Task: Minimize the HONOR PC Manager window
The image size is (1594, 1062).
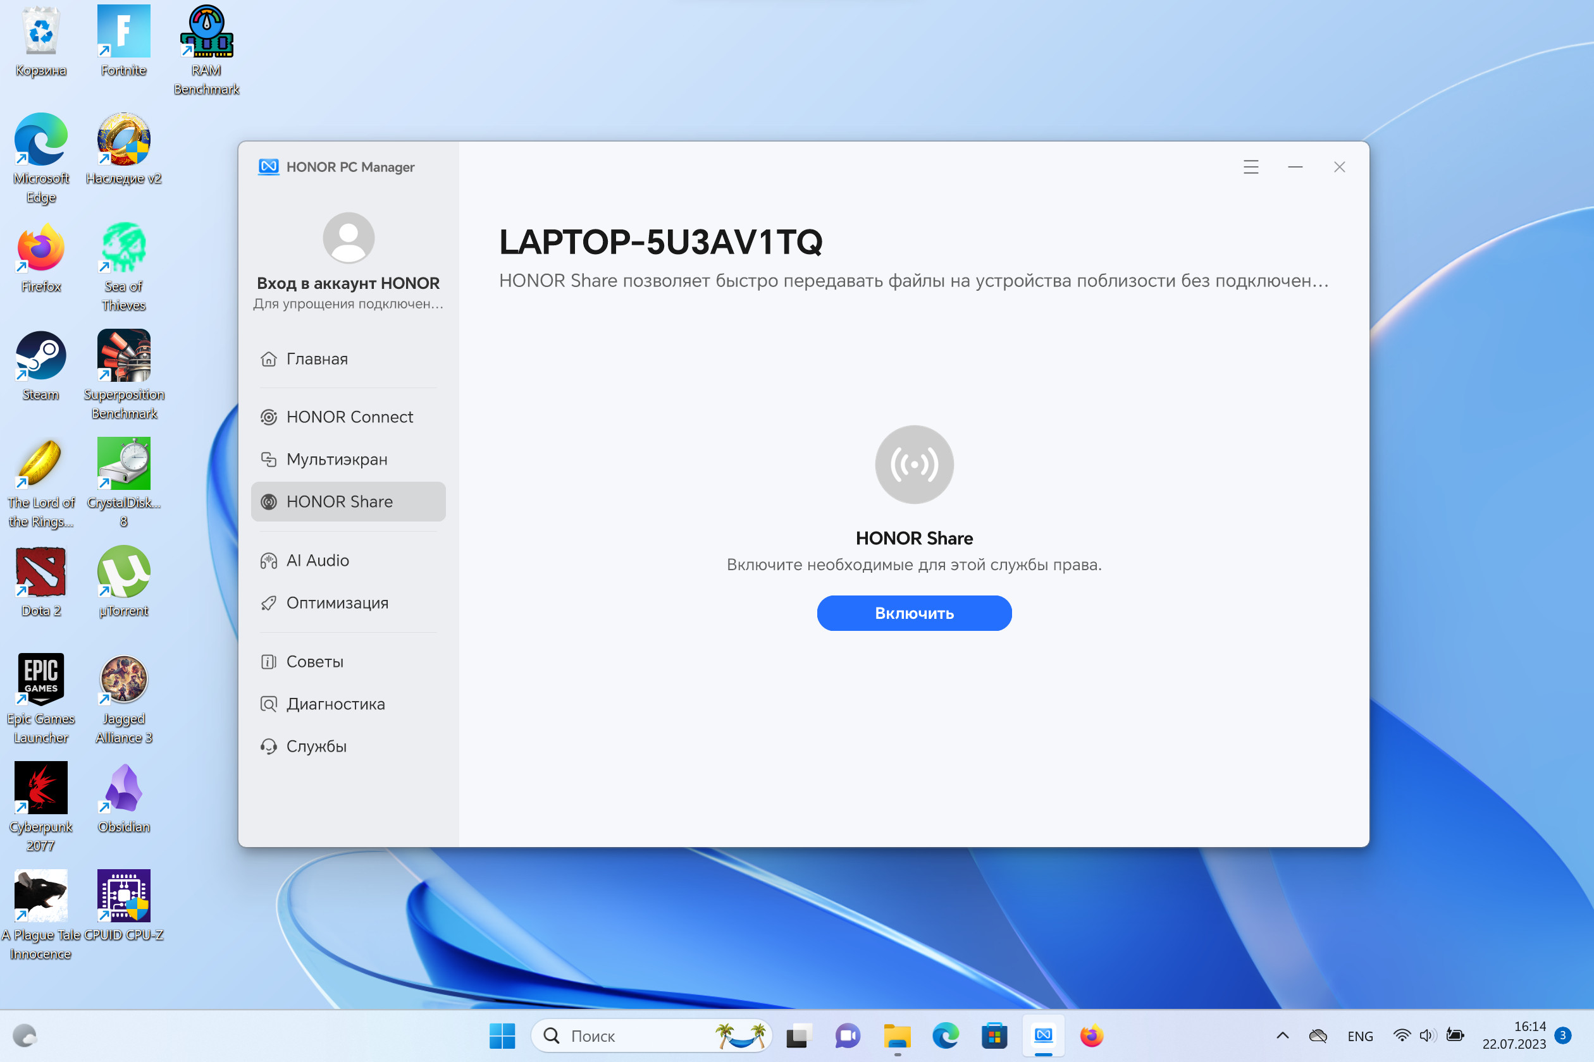Action: (1295, 167)
